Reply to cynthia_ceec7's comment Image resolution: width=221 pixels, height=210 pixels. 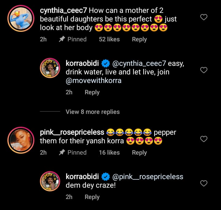(139, 39)
